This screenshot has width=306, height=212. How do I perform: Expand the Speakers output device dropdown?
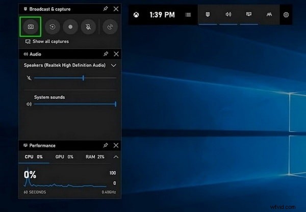(x=114, y=65)
